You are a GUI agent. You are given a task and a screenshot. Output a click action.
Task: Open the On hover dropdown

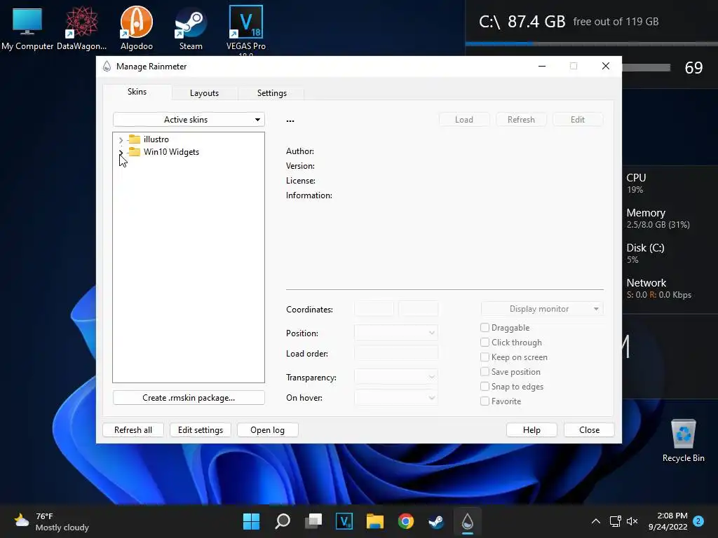[396, 398]
